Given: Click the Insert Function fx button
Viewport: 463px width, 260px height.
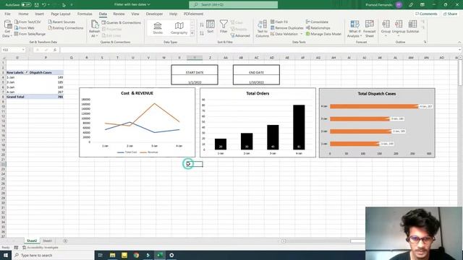Looking at the screenshot, I should (x=55, y=50).
